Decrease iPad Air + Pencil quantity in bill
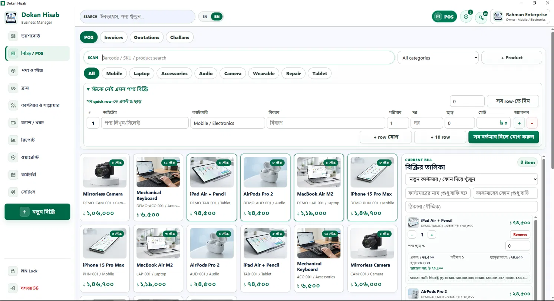Screen dimensions: 554x301 [x=412, y=235]
